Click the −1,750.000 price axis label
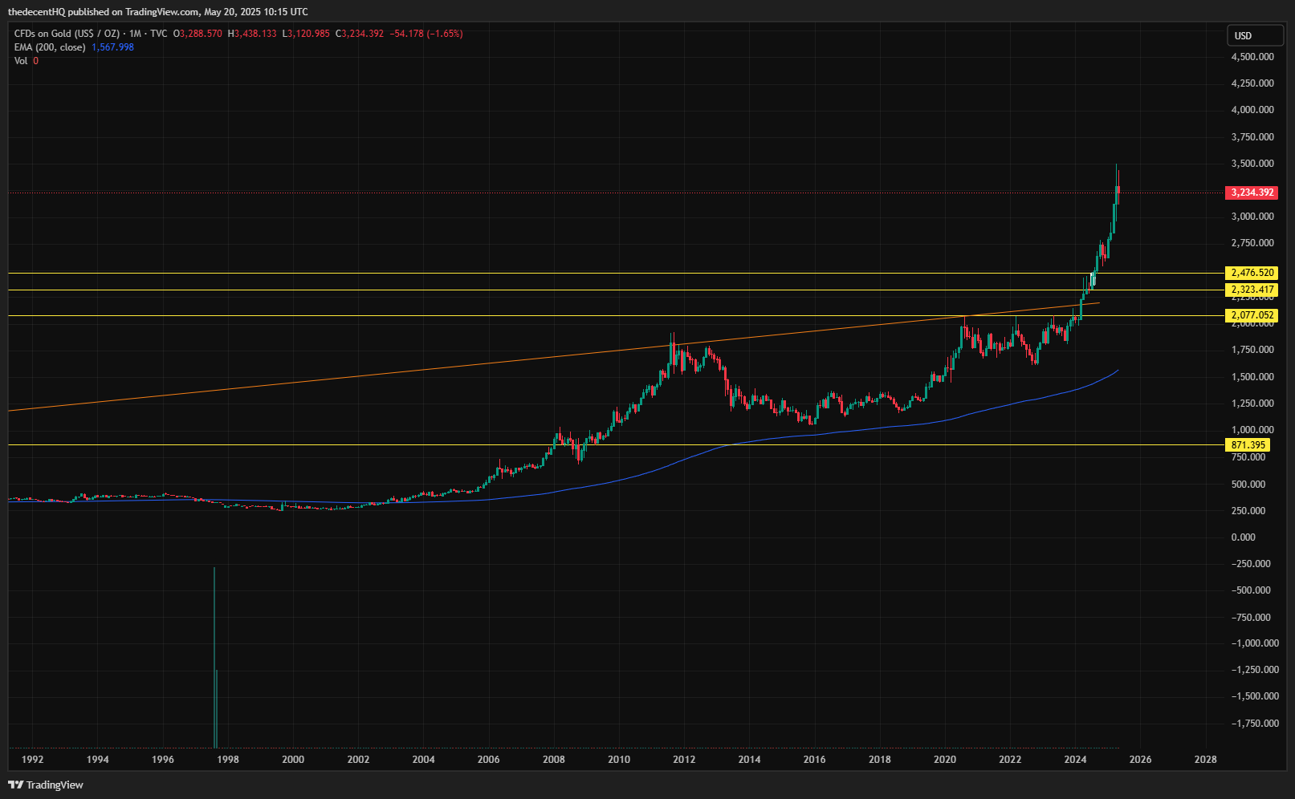 (x=1255, y=724)
